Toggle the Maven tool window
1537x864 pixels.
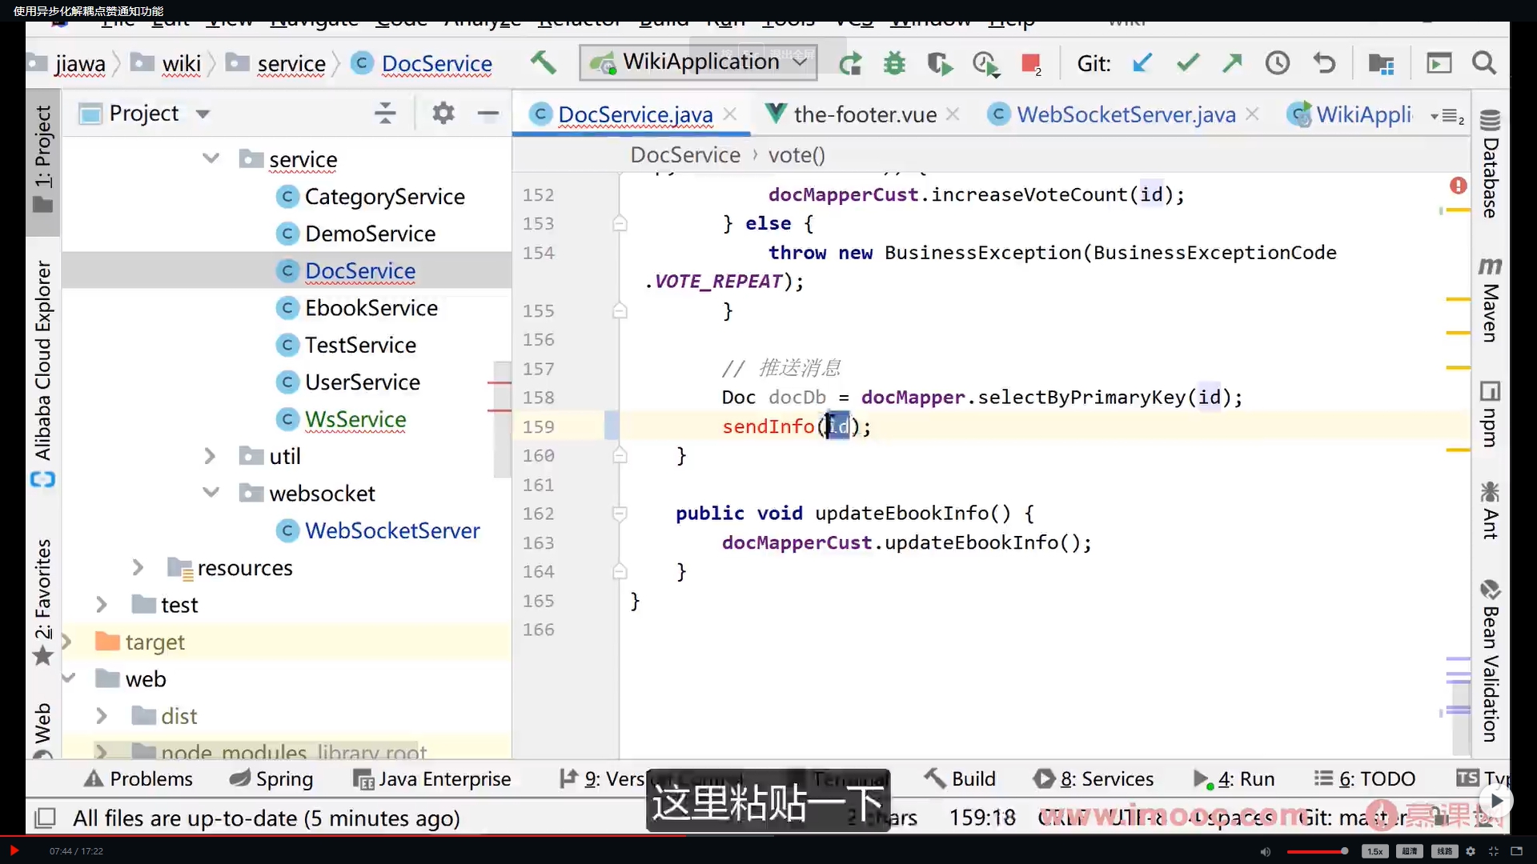[x=1490, y=300]
